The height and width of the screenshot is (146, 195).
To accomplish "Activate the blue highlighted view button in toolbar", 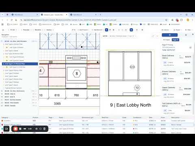I will (131, 30).
